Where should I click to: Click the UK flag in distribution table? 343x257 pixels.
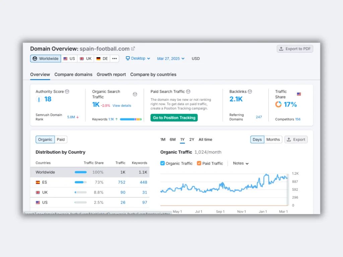click(x=38, y=192)
